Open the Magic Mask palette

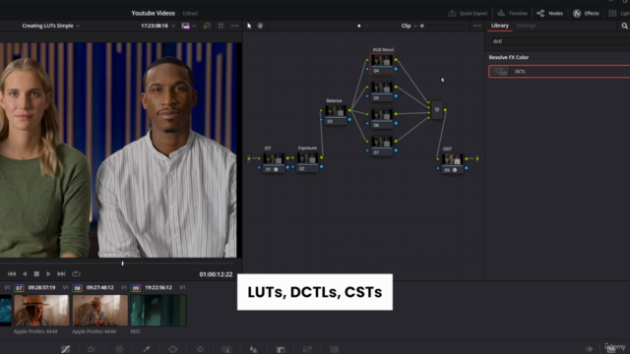click(x=227, y=349)
